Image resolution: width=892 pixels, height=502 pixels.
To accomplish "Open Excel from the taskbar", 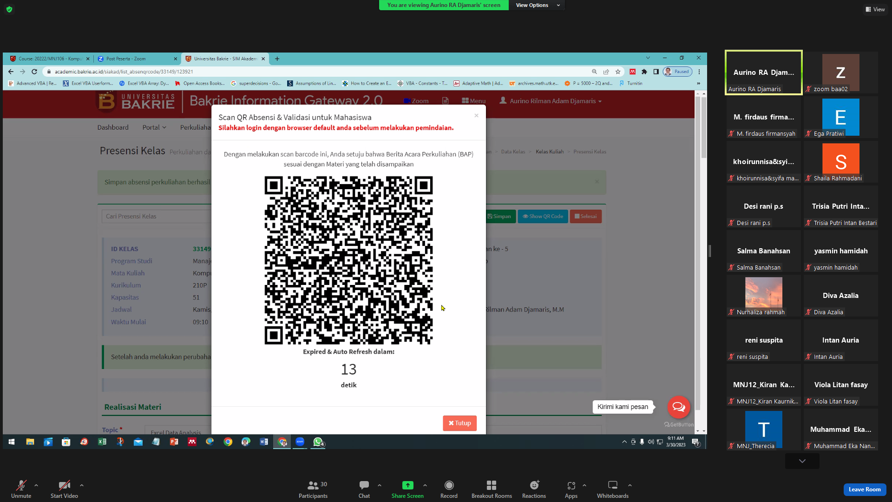I will [102, 442].
